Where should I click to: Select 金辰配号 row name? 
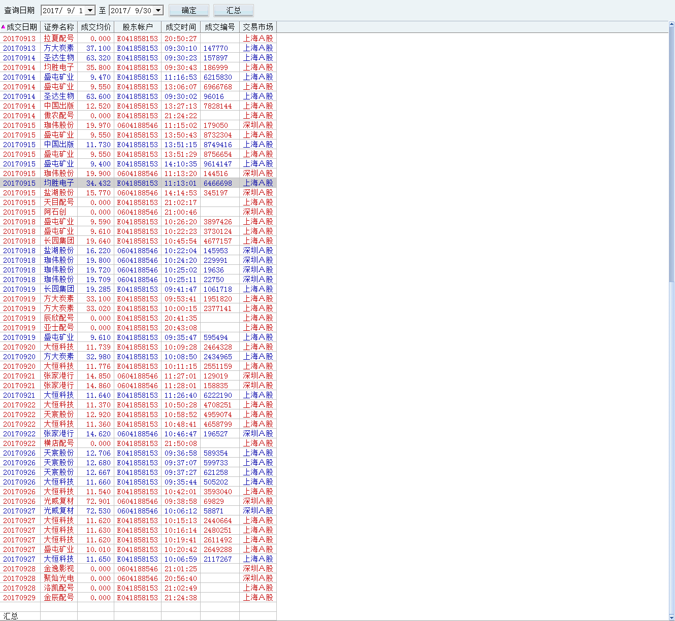[x=59, y=598]
